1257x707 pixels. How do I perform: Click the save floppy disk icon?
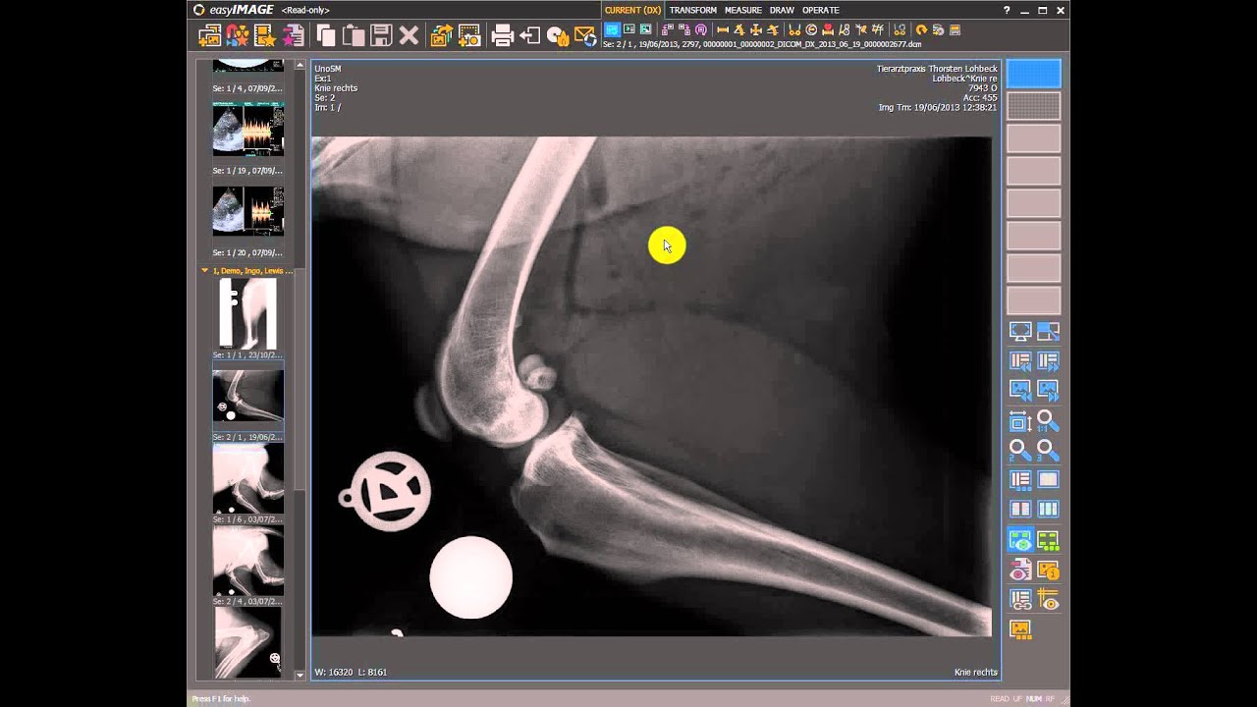pos(382,36)
